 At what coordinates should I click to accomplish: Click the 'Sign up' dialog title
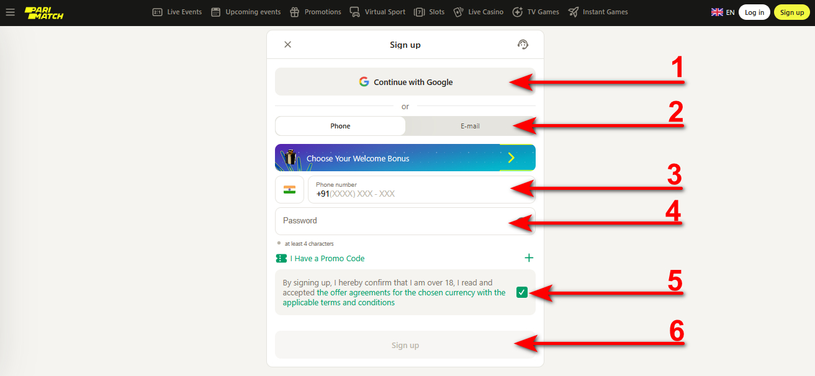pos(405,45)
